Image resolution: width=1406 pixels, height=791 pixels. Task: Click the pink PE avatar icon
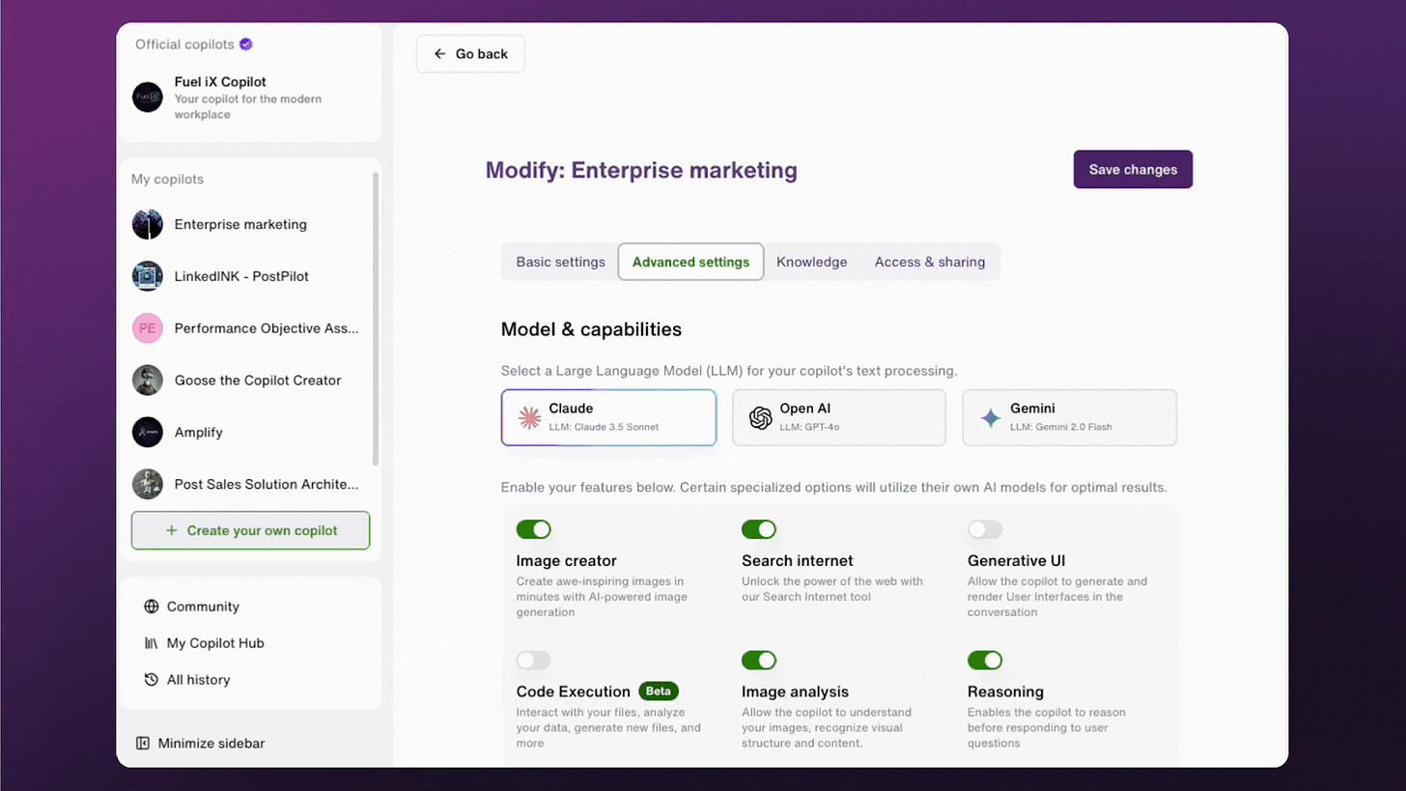click(x=148, y=328)
